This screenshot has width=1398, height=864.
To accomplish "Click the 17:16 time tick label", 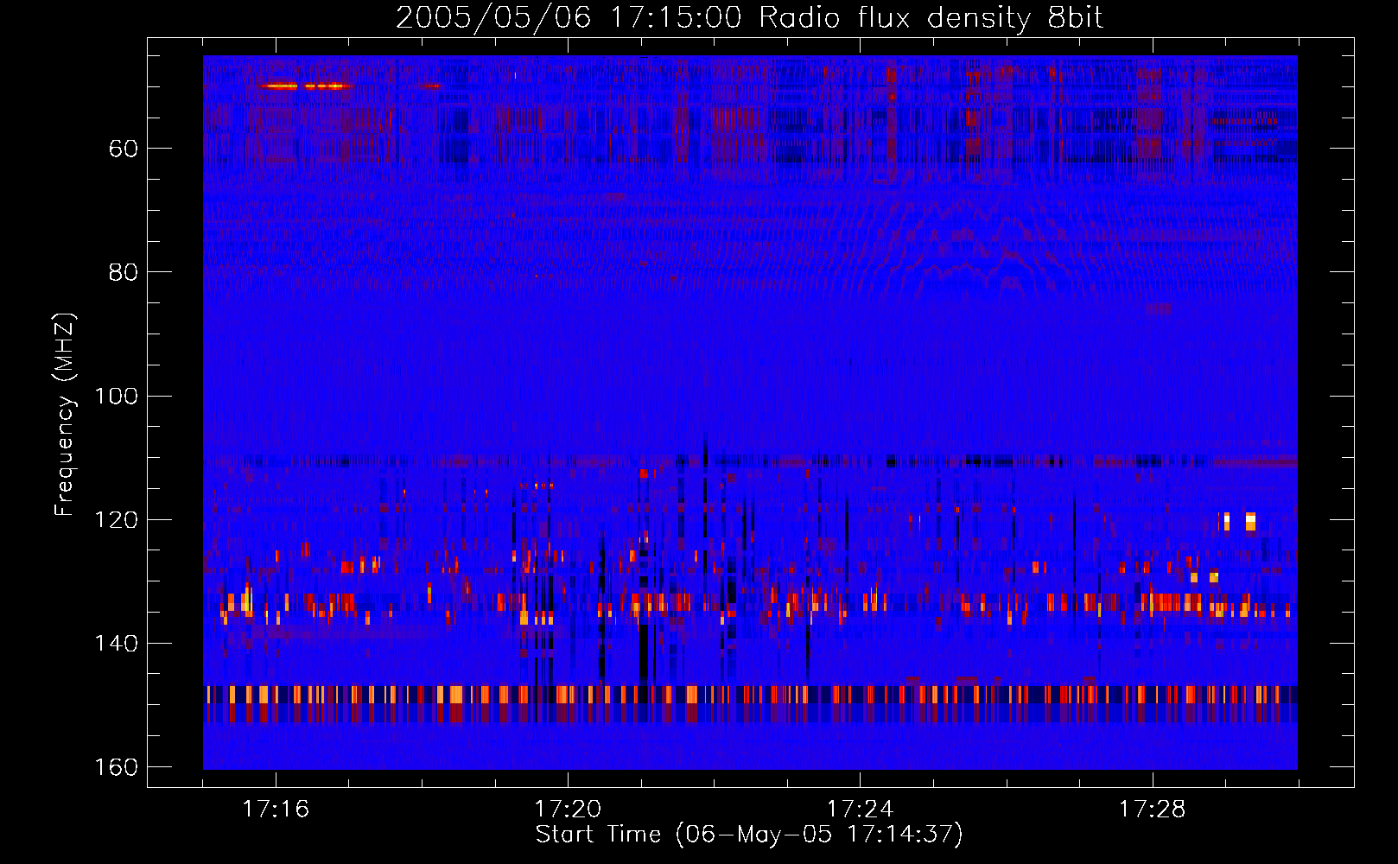I will pos(276,809).
